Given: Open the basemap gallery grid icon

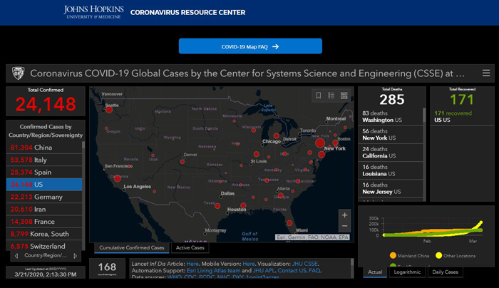Looking at the screenshot, I should (x=344, y=95).
